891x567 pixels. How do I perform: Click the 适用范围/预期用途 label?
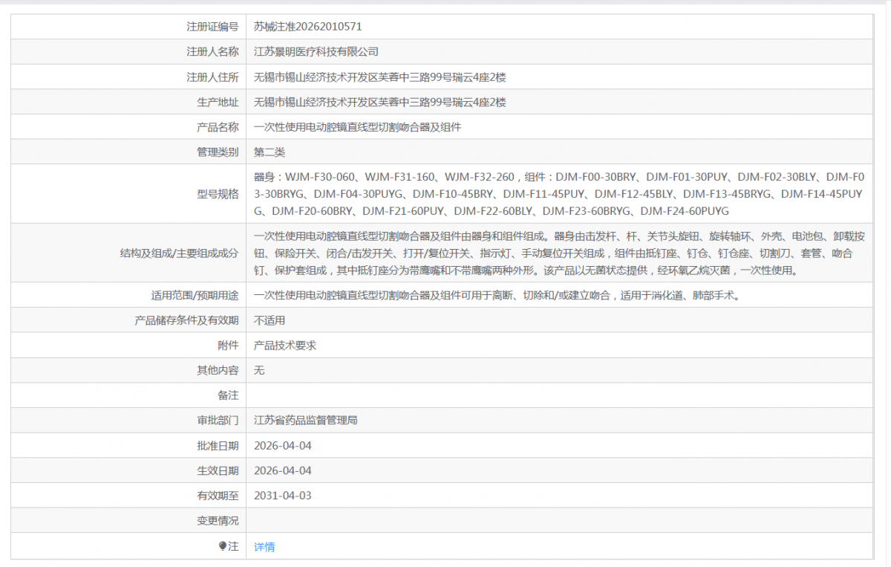click(x=195, y=296)
